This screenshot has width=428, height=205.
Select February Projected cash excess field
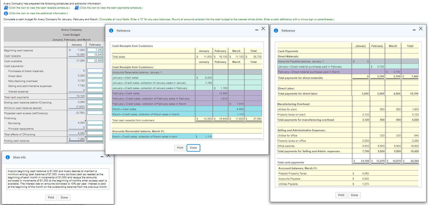point(95,113)
